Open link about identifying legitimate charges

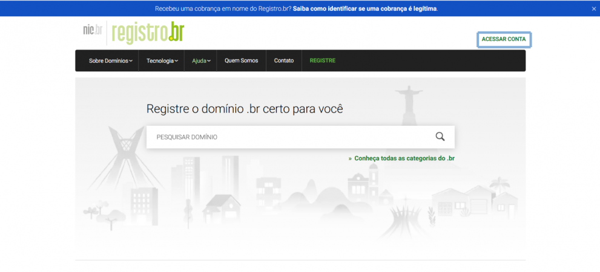tap(366, 8)
